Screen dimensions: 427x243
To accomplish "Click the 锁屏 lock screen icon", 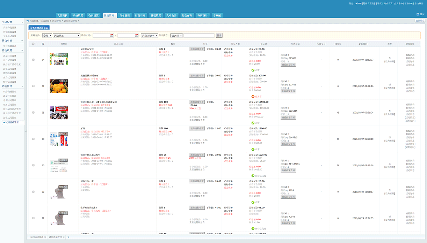I will [x=418, y=14].
